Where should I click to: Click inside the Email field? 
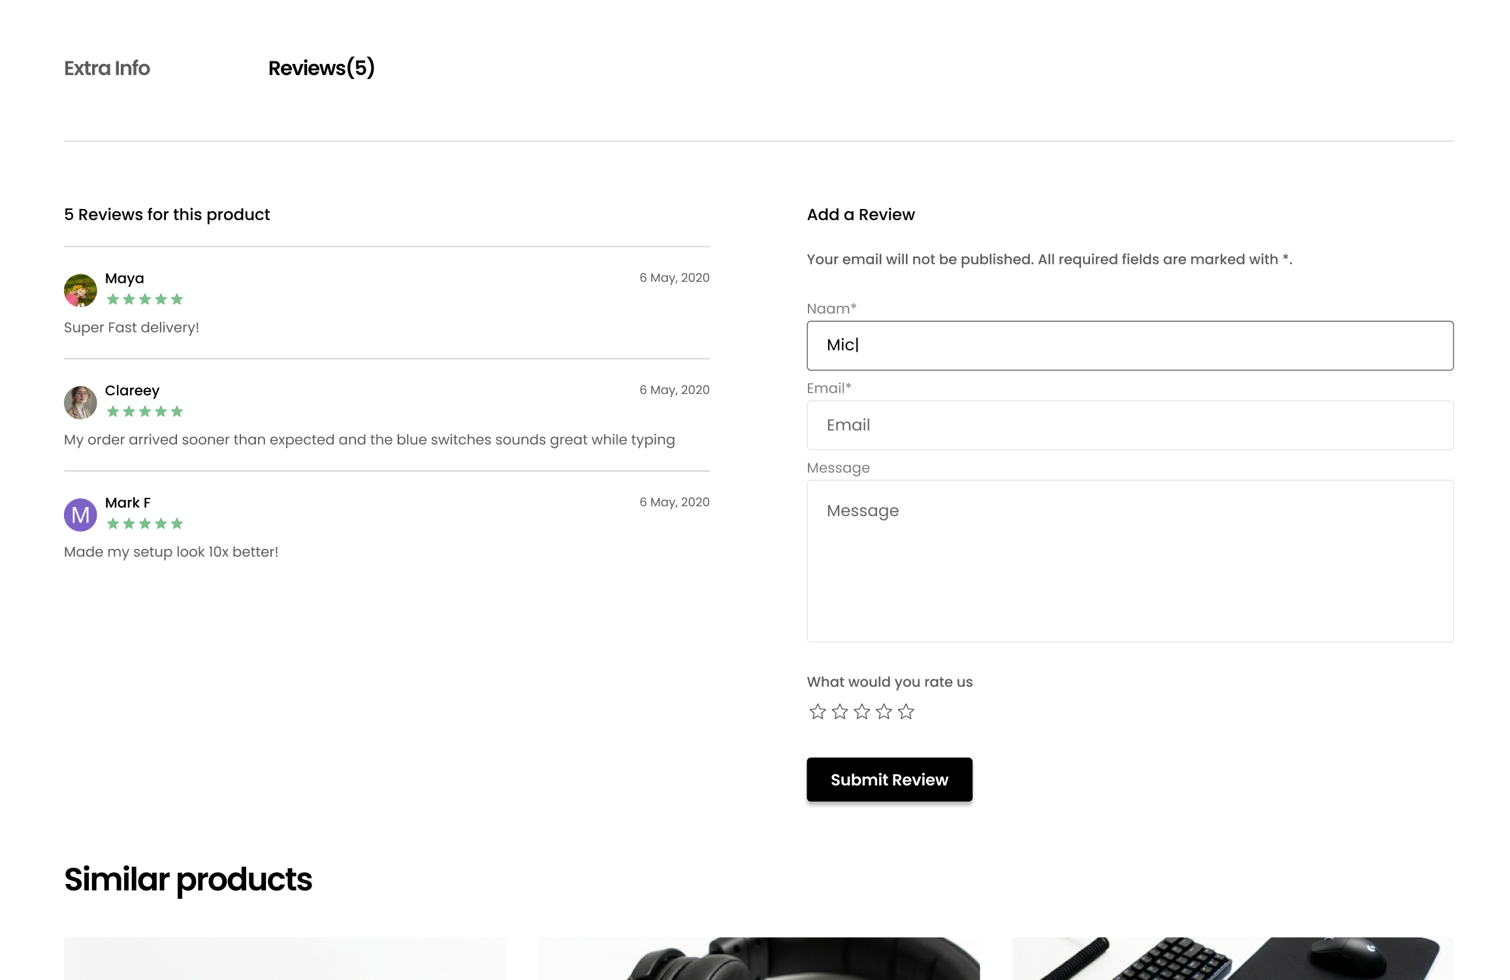pyautogui.click(x=1129, y=425)
